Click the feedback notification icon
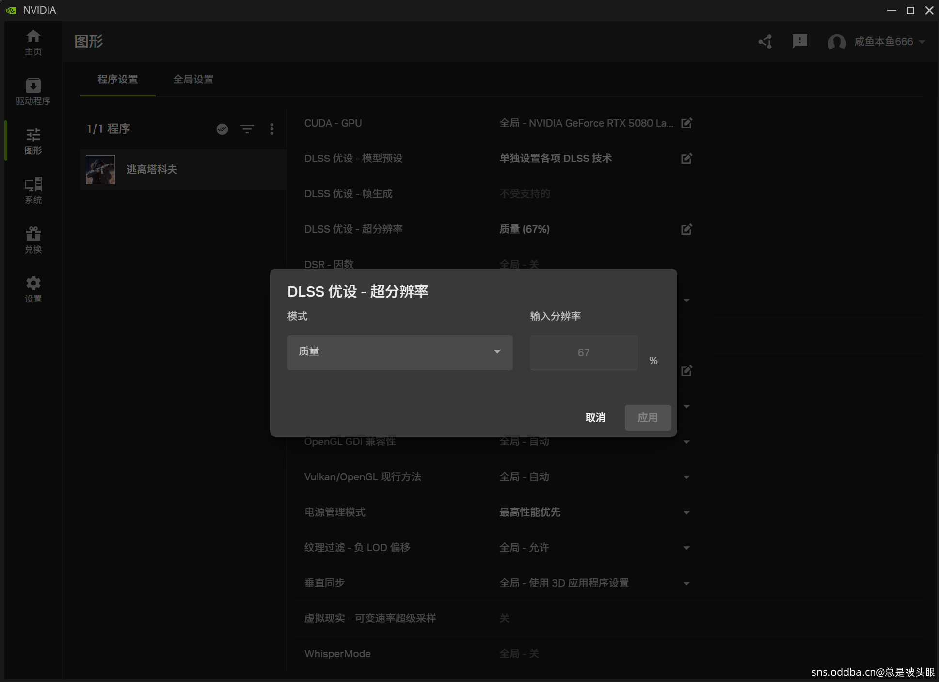939x682 pixels. coord(799,42)
